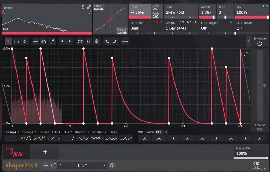270x172 pixels.
Task: Collapse the Envelope panel chevron
Action: [248, 41]
